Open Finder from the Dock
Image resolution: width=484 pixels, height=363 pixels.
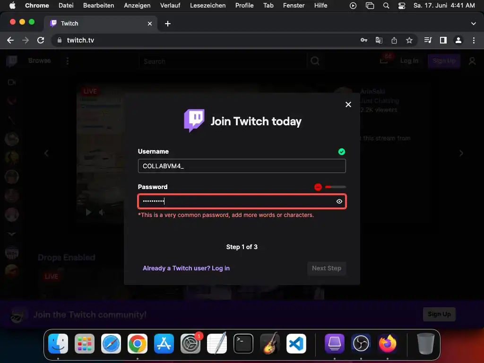[x=58, y=344]
